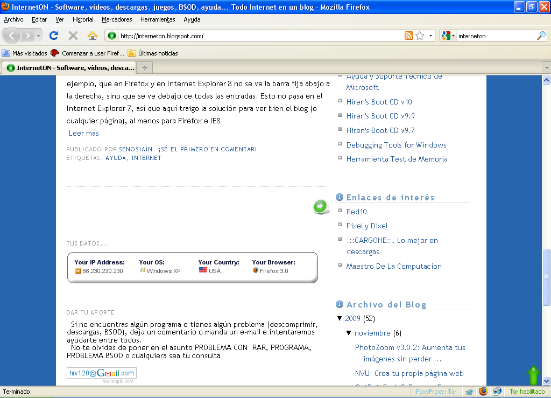This screenshot has height=398, width=551.
Task: Click the scrollbar up arrow
Action: [547, 80]
